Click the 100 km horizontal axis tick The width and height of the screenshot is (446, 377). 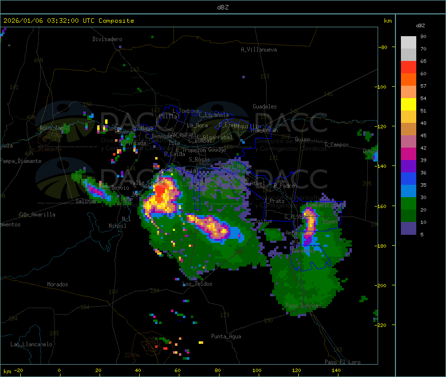pos(257,370)
